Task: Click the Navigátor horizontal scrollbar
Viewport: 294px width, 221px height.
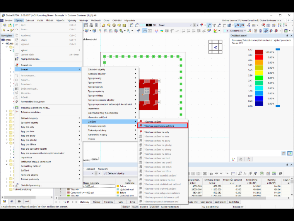Action: [x=19, y=197]
